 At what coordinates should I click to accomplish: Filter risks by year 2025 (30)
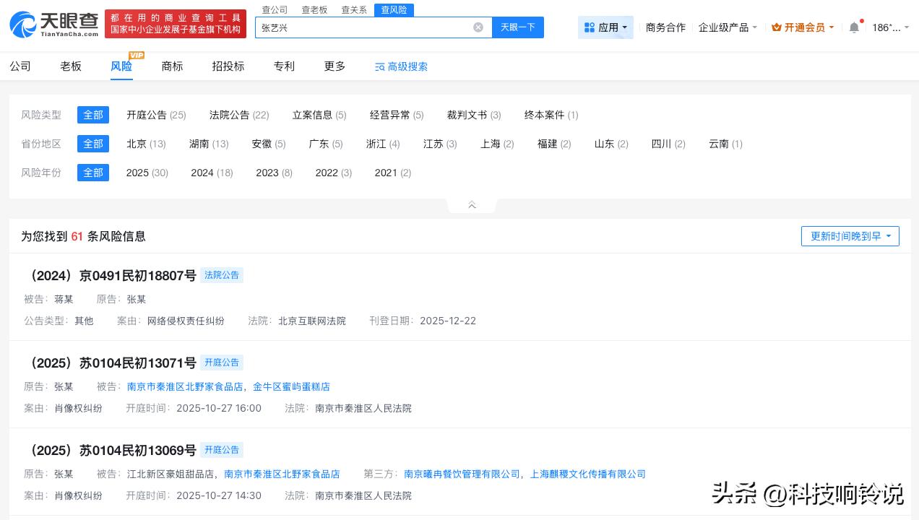click(147, 173)
